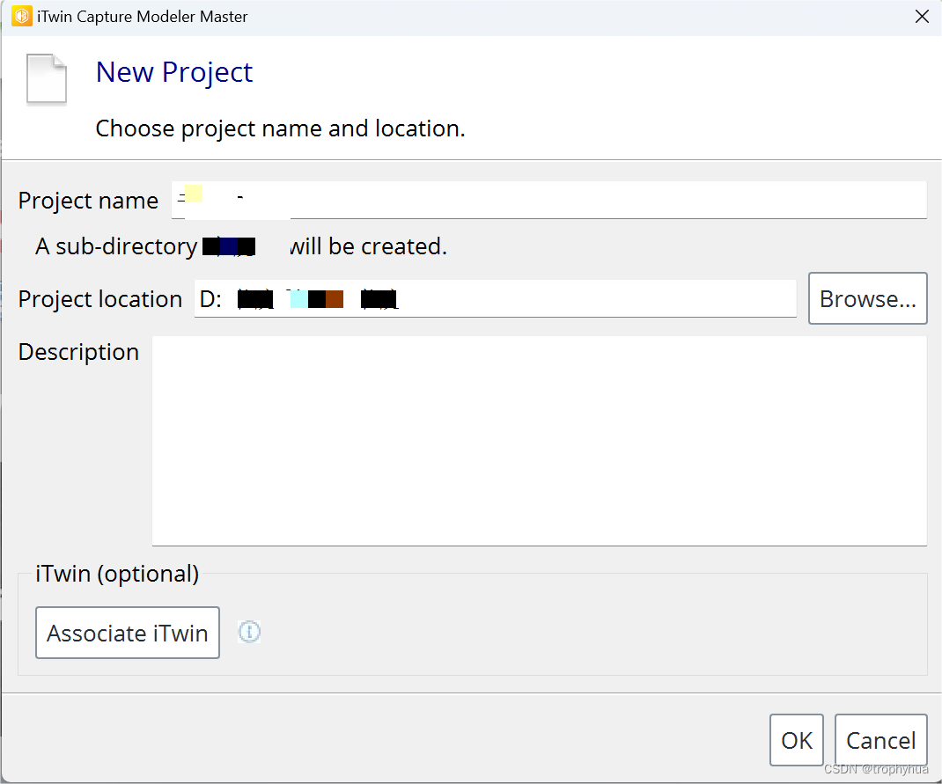Click the 'Project name' label
This screenshot has width=942, height=784.
tap(88, 201)
